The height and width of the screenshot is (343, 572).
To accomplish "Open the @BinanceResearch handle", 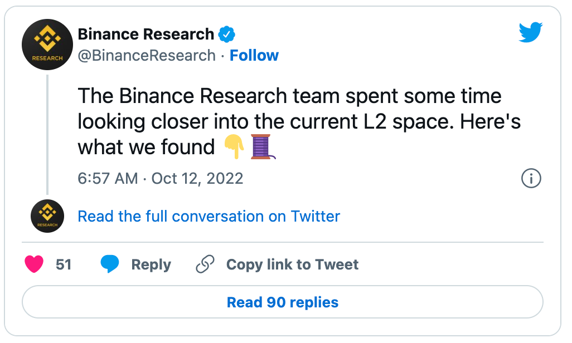I will coord(146,56).
